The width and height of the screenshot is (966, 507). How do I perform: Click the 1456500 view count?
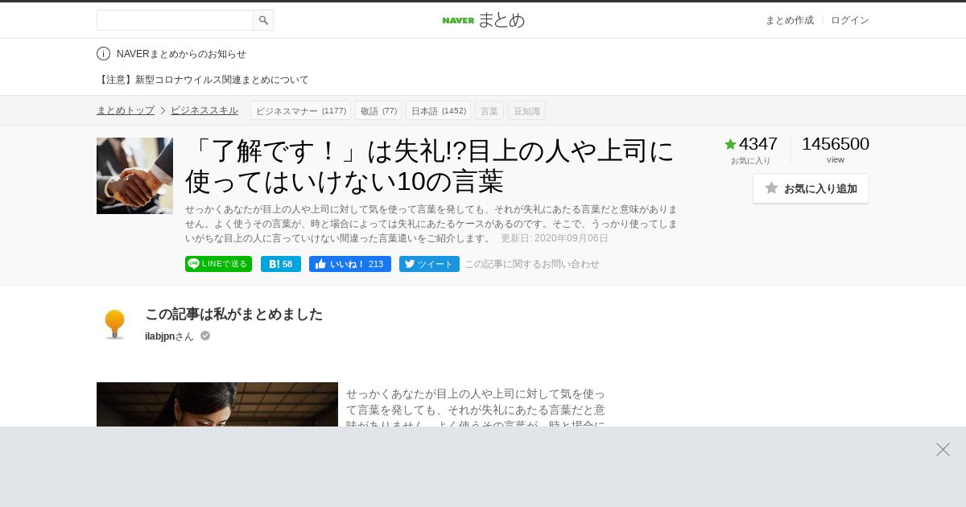click(x=836, y=144)
